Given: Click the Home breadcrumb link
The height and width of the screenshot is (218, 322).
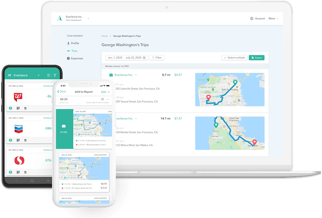Looking at the screenshot, I should (x=105, y=36).
